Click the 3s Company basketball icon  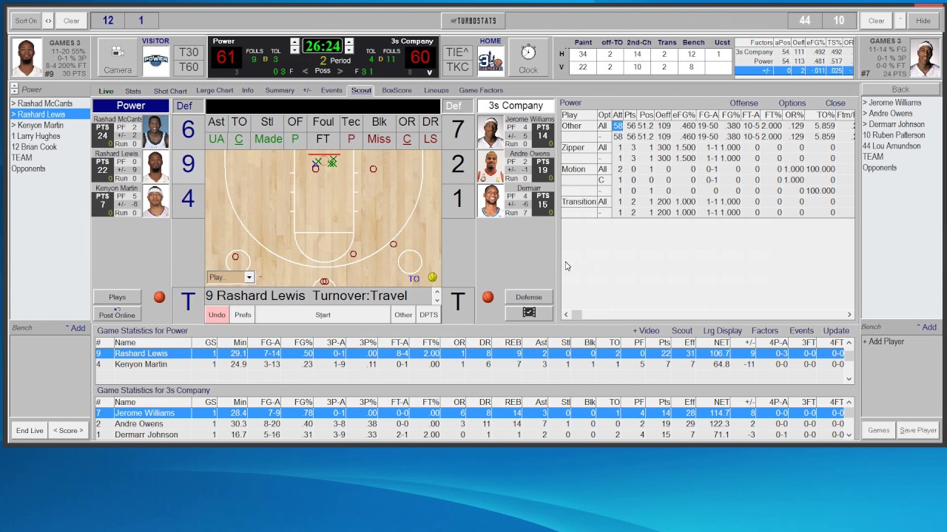pyautogui.click(x=488, y=297)
